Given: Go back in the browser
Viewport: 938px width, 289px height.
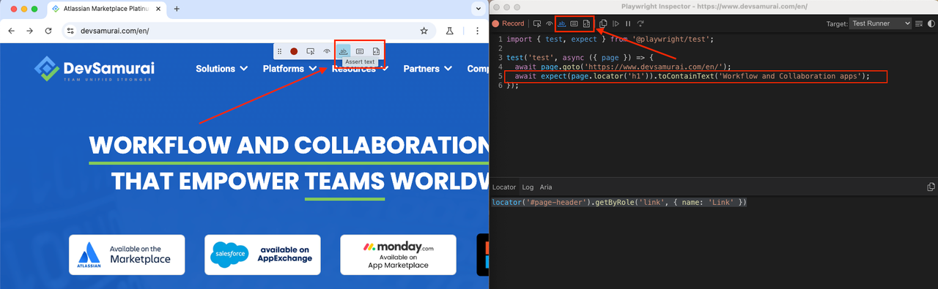Looking at the screenshot, I should [x=11, y=31].
